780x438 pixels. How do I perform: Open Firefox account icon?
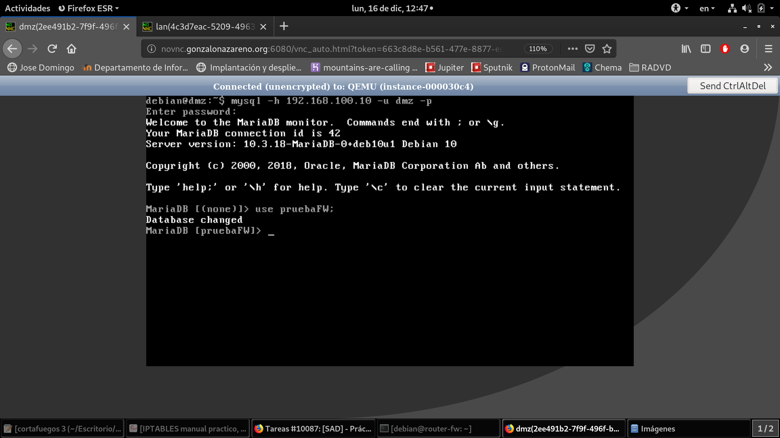(745, 49)
